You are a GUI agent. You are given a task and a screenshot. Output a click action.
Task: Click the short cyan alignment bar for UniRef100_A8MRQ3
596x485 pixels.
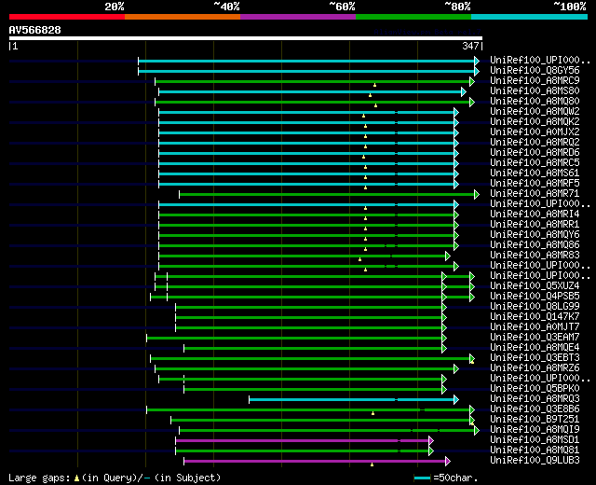click(352, 400)
